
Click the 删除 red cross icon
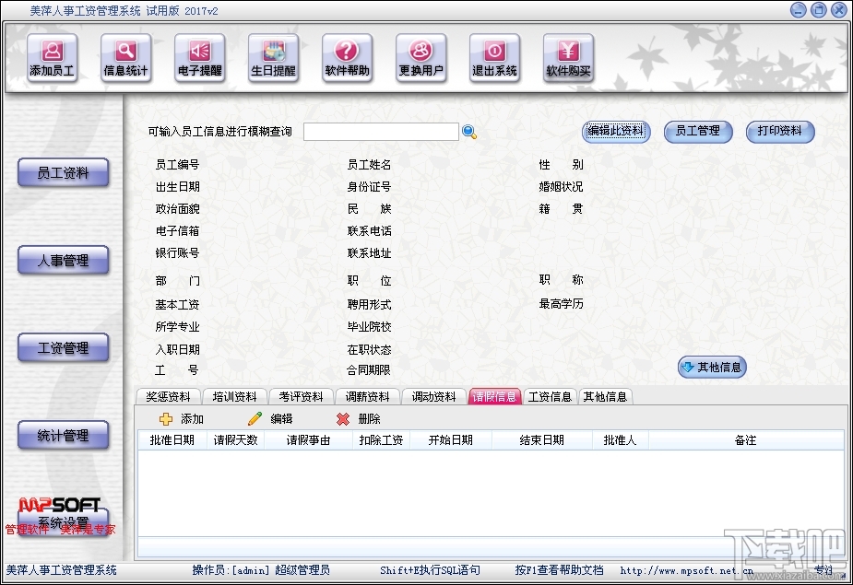pyautogui.click(x=343, y=418)
